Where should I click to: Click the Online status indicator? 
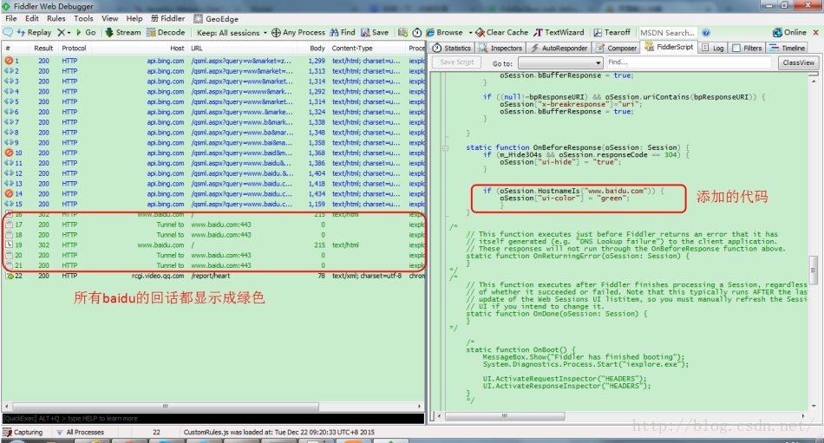click(x=789, y=33)
